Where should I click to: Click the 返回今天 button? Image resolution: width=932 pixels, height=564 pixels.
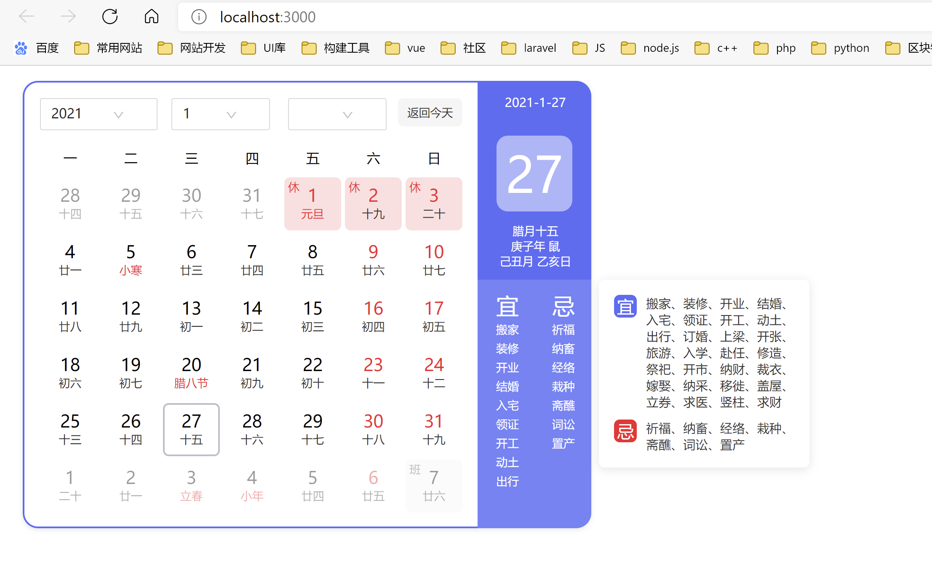[430, 112]
